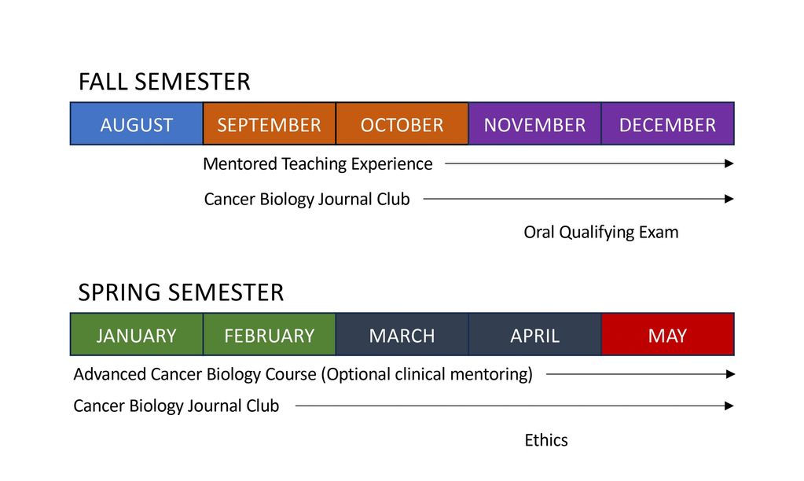Screen dimensions: 804x481
Task: Click the Ethics label
Action: [545, 440]
